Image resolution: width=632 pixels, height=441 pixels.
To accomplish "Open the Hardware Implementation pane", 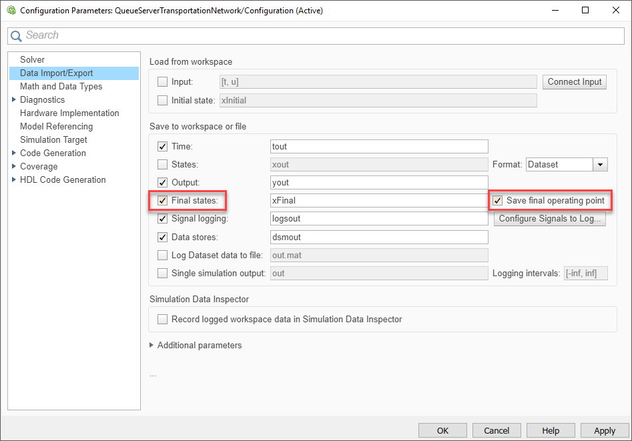I will pos(69,113).
